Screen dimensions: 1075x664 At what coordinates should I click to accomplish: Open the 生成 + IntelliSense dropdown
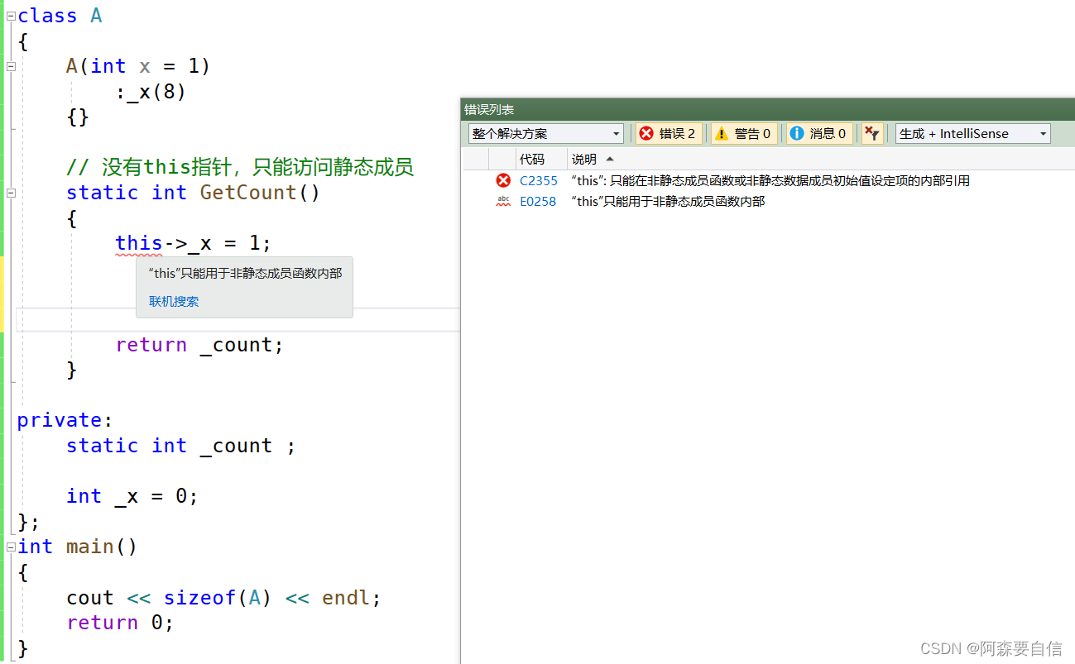pos(973,133)
